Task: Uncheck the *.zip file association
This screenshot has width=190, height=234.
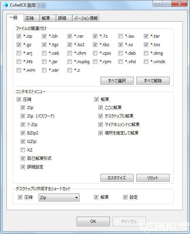Action: point(19,36)
